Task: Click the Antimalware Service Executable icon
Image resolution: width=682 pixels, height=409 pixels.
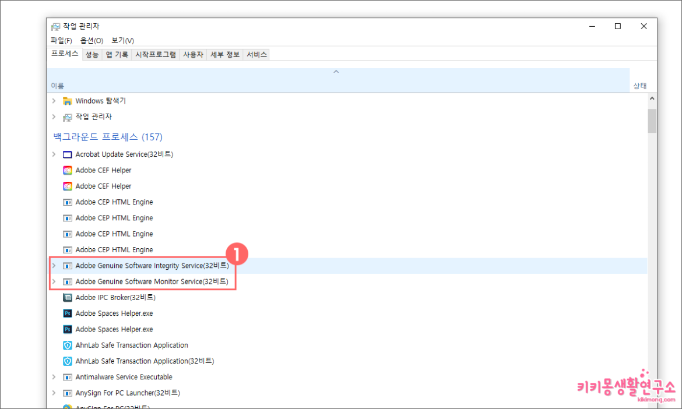Action: tap(68, 377)
